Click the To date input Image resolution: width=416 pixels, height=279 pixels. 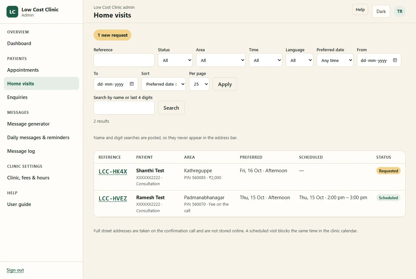tap(116, 84)
